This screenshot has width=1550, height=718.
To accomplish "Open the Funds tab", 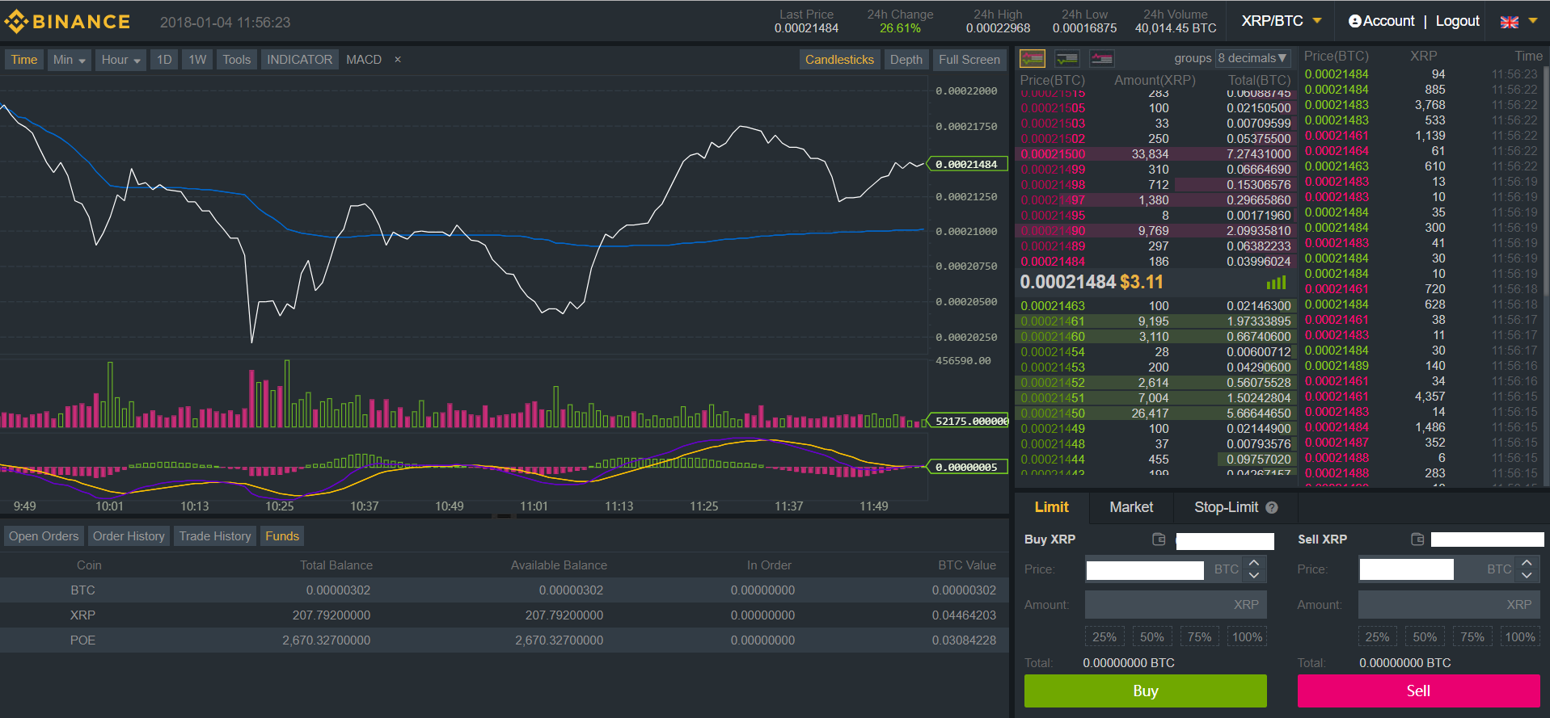I will point(282,536).
